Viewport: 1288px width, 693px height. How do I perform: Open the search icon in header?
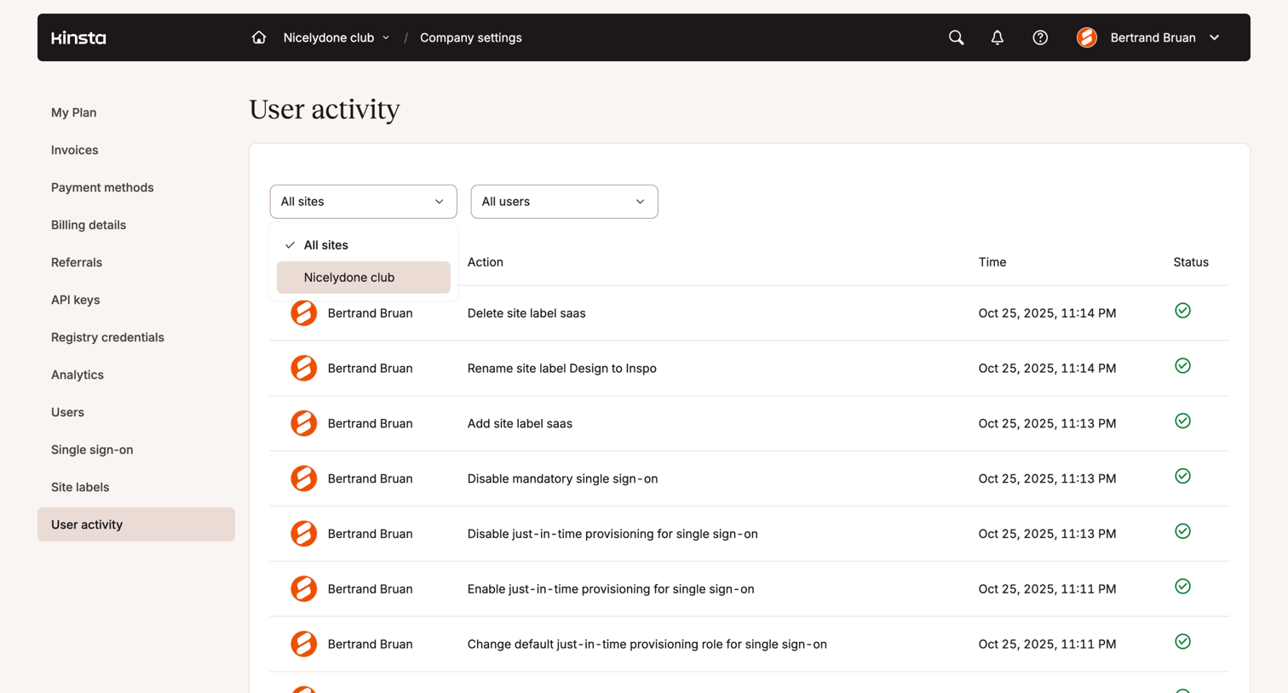[x=957, y=37]
